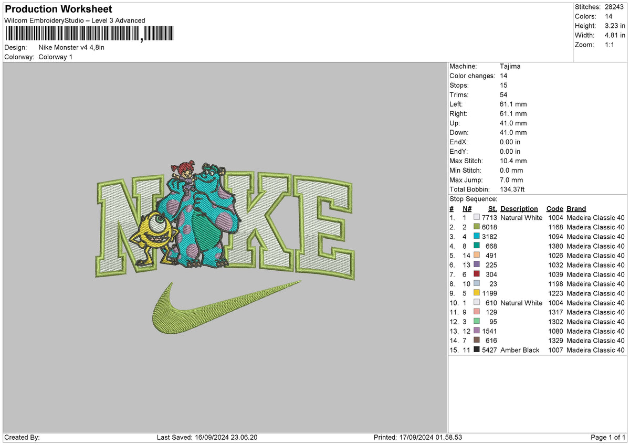Select the Amber Black swatch in stop 15
630x445 pixels.
[477, 350]
